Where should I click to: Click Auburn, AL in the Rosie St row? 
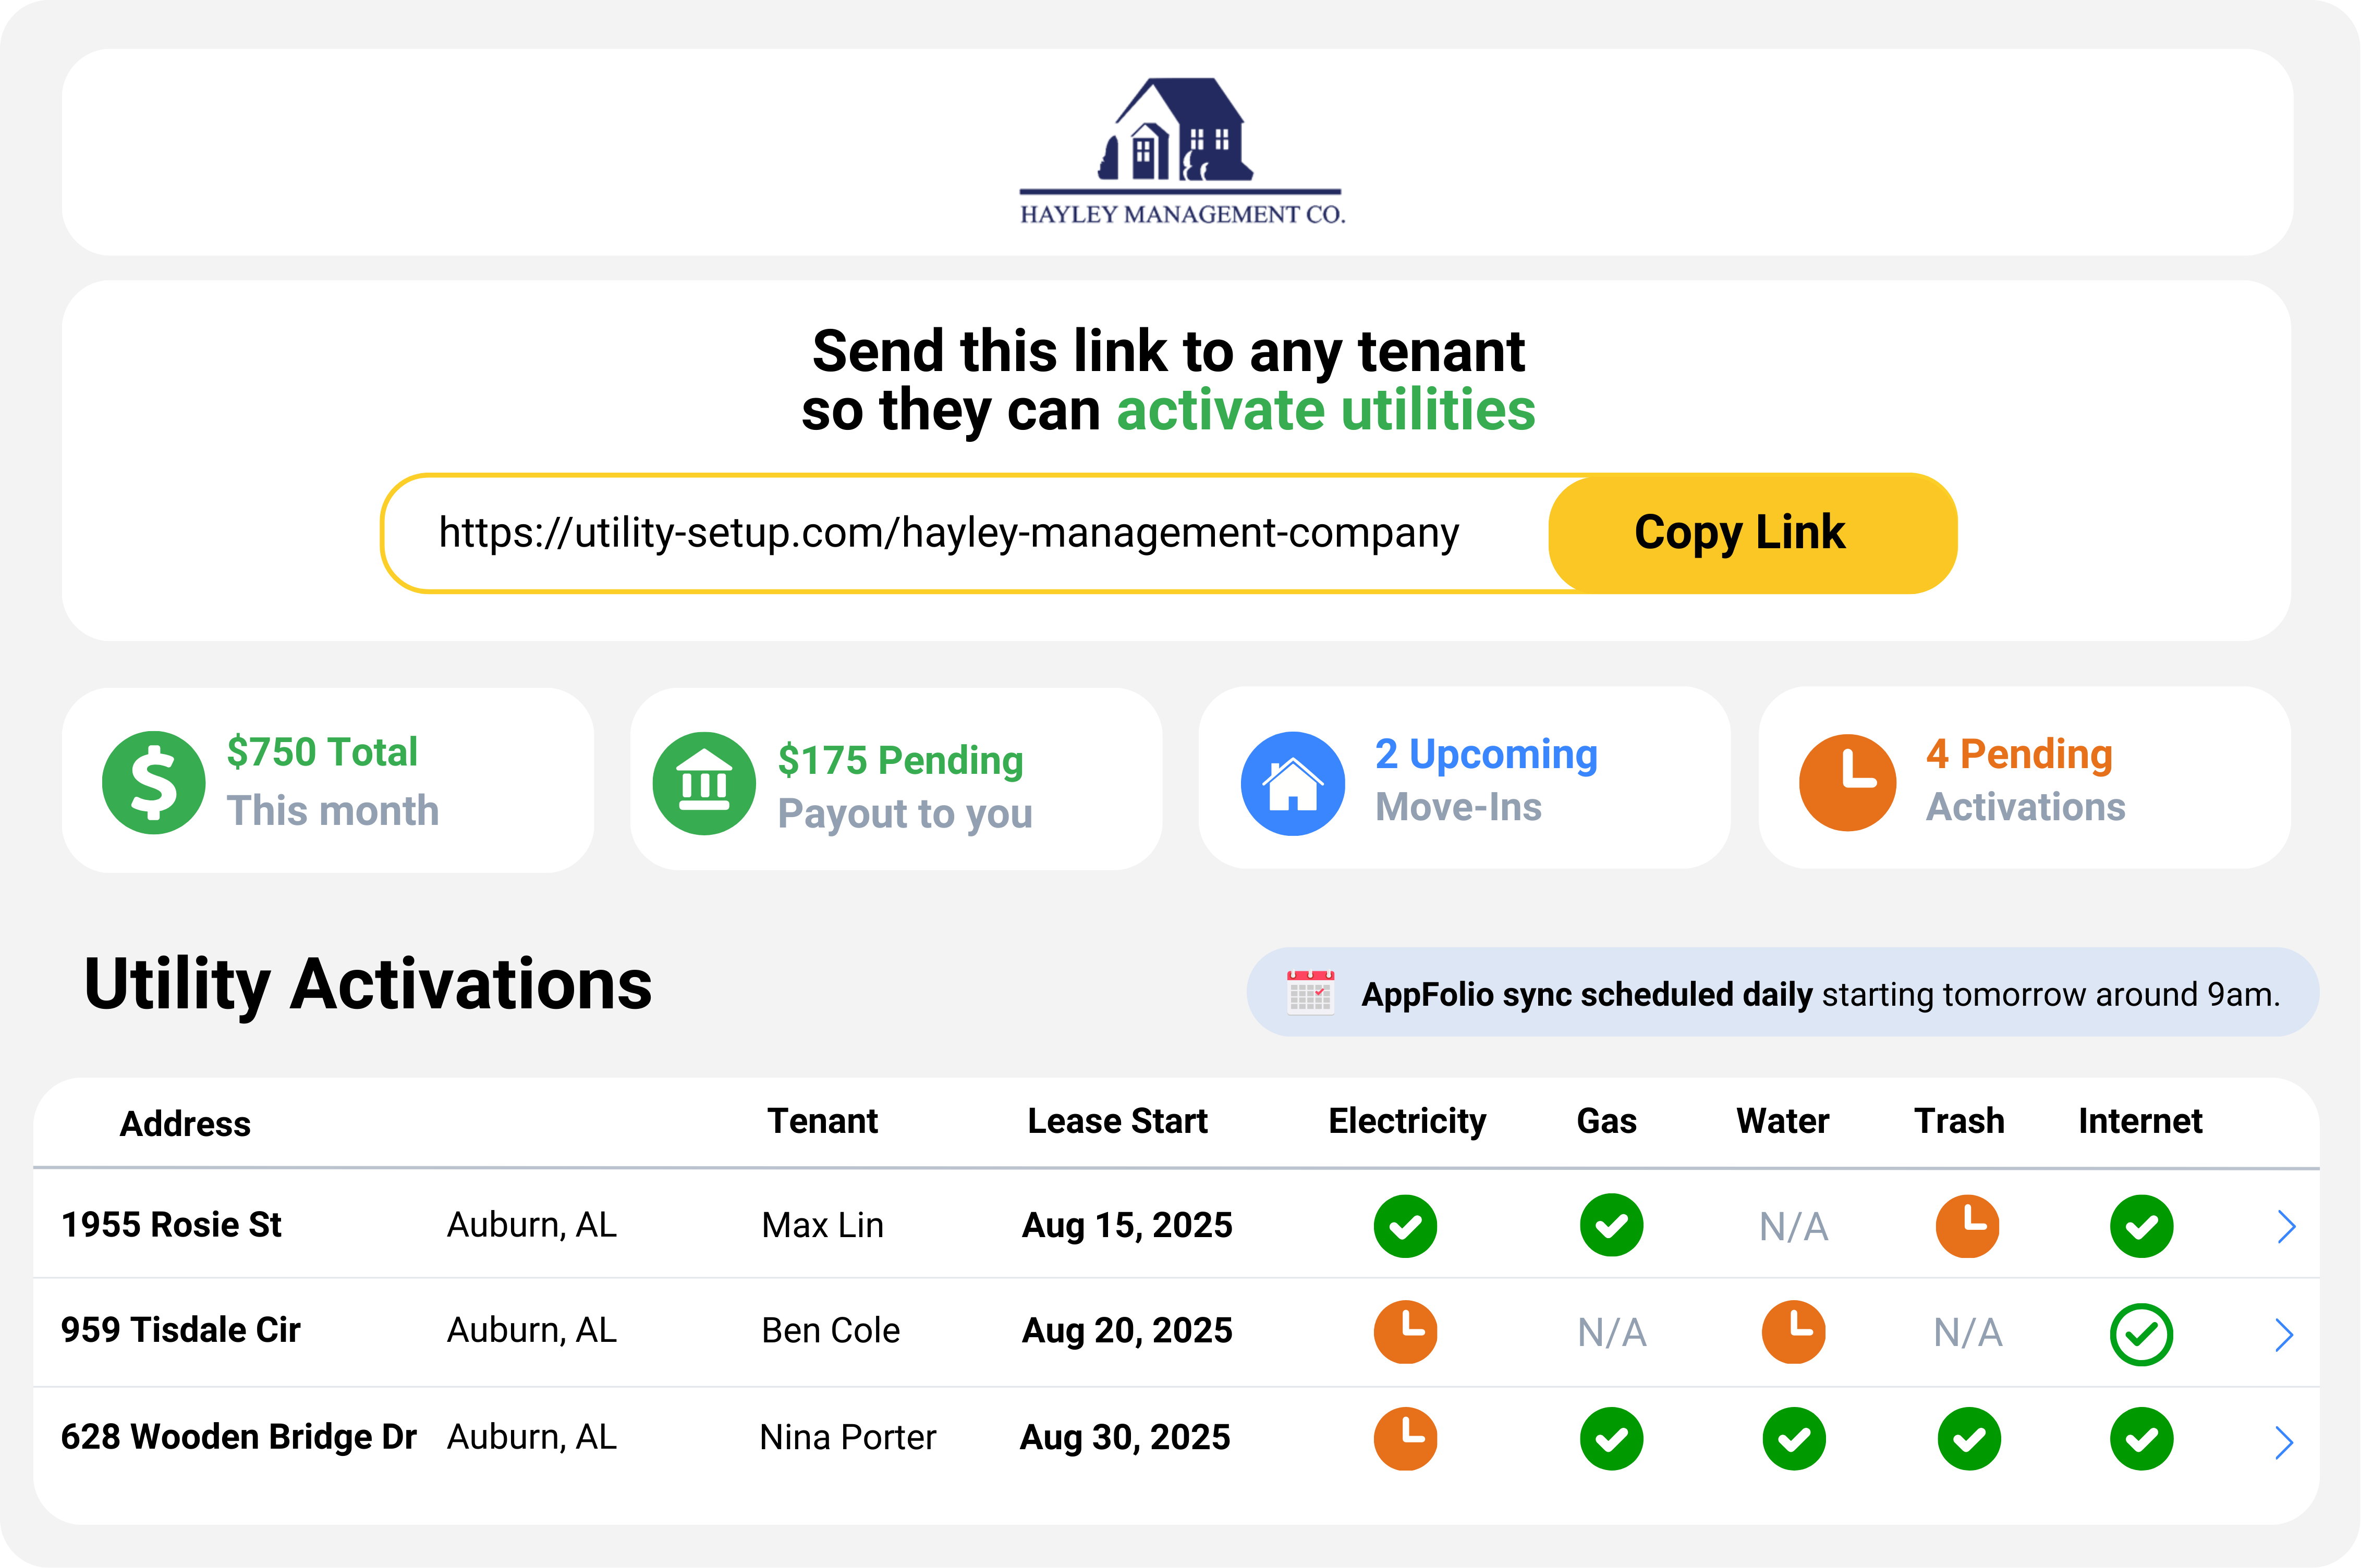point(531,1226)
